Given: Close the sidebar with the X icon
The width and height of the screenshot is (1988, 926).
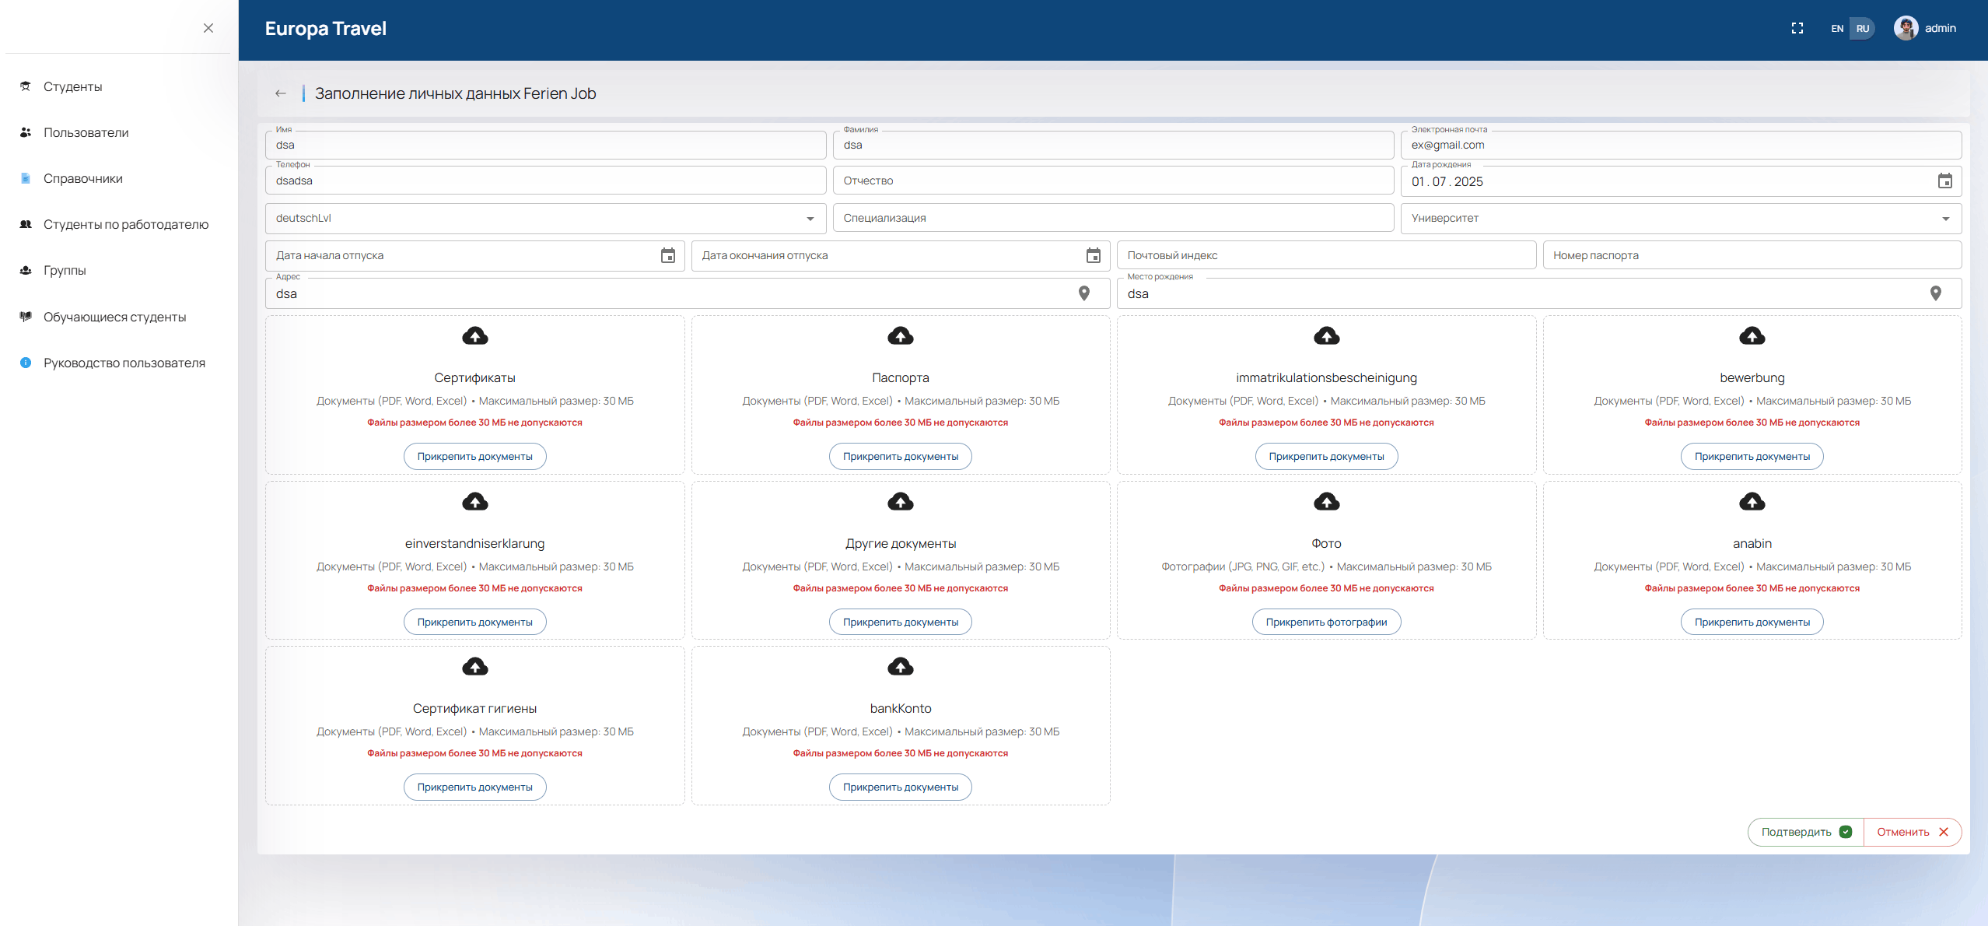Looking at the screenshot, I should pos(208,28).
